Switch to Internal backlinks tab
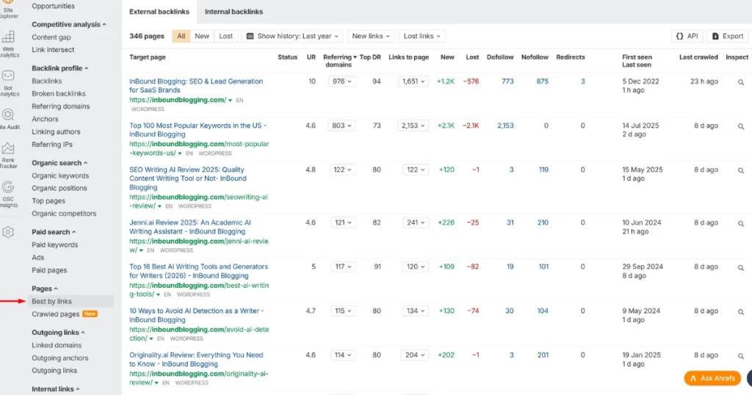Screen dimensions: 752x395 [234, 12]
